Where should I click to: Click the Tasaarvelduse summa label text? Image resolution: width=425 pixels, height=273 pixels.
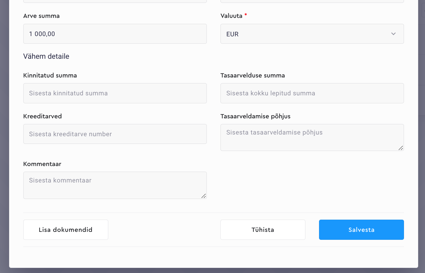pos(253,75)
